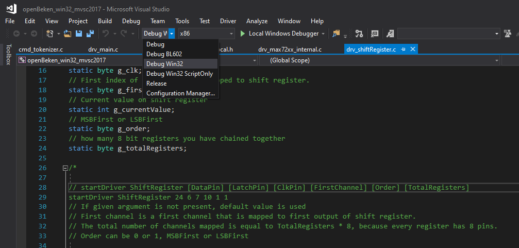The width and height of the screenshot is (519, 248).
Task: Click code line 'static byte g_order;'
Action: 109,129
